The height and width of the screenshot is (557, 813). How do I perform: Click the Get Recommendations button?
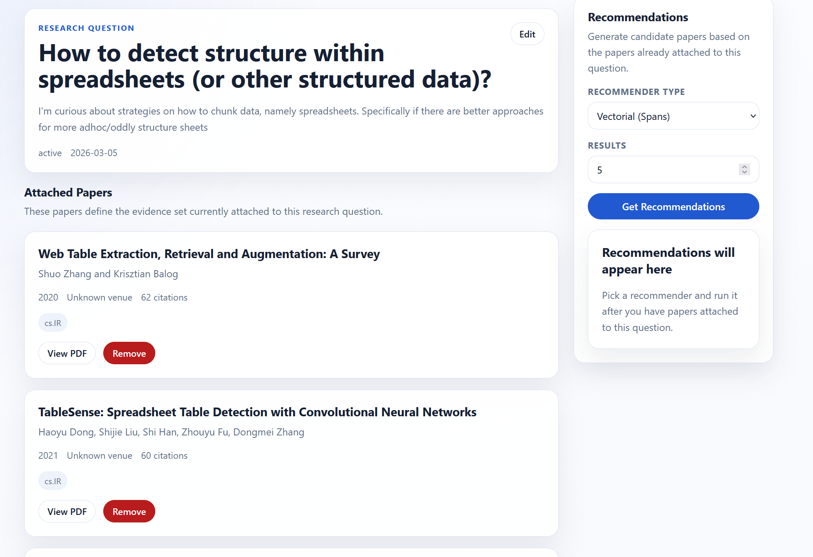coord(673,206)
